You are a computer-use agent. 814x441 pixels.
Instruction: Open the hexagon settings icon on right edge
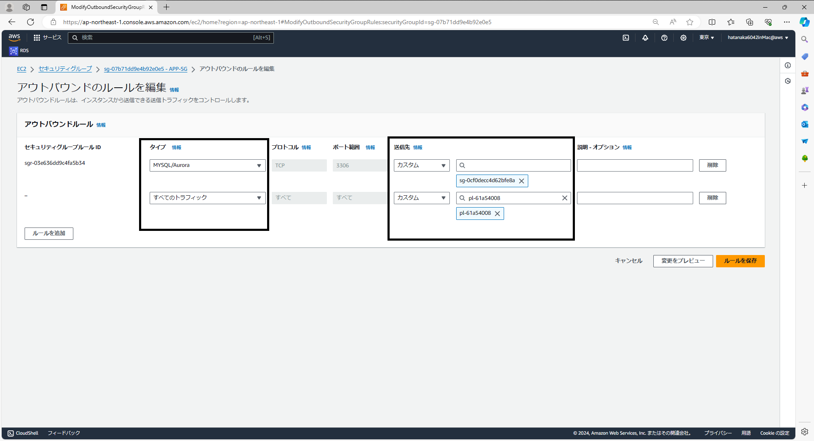788,81
